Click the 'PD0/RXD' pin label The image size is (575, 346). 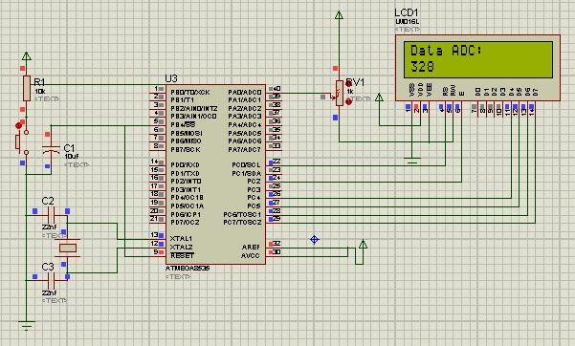point(186,165)
